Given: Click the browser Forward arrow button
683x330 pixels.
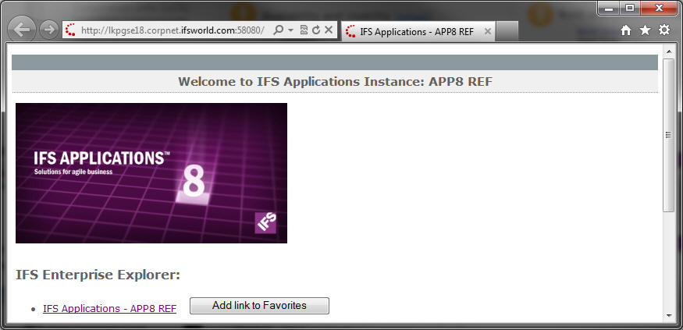Looking at the screenshot, I should coord(48,30).
